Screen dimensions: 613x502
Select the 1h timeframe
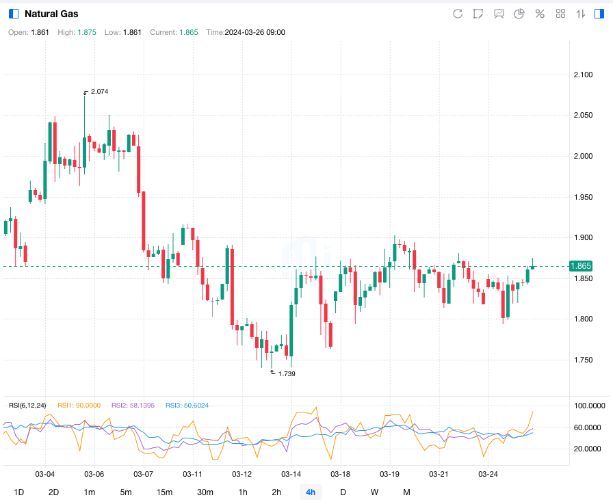[x=243, y=492]
